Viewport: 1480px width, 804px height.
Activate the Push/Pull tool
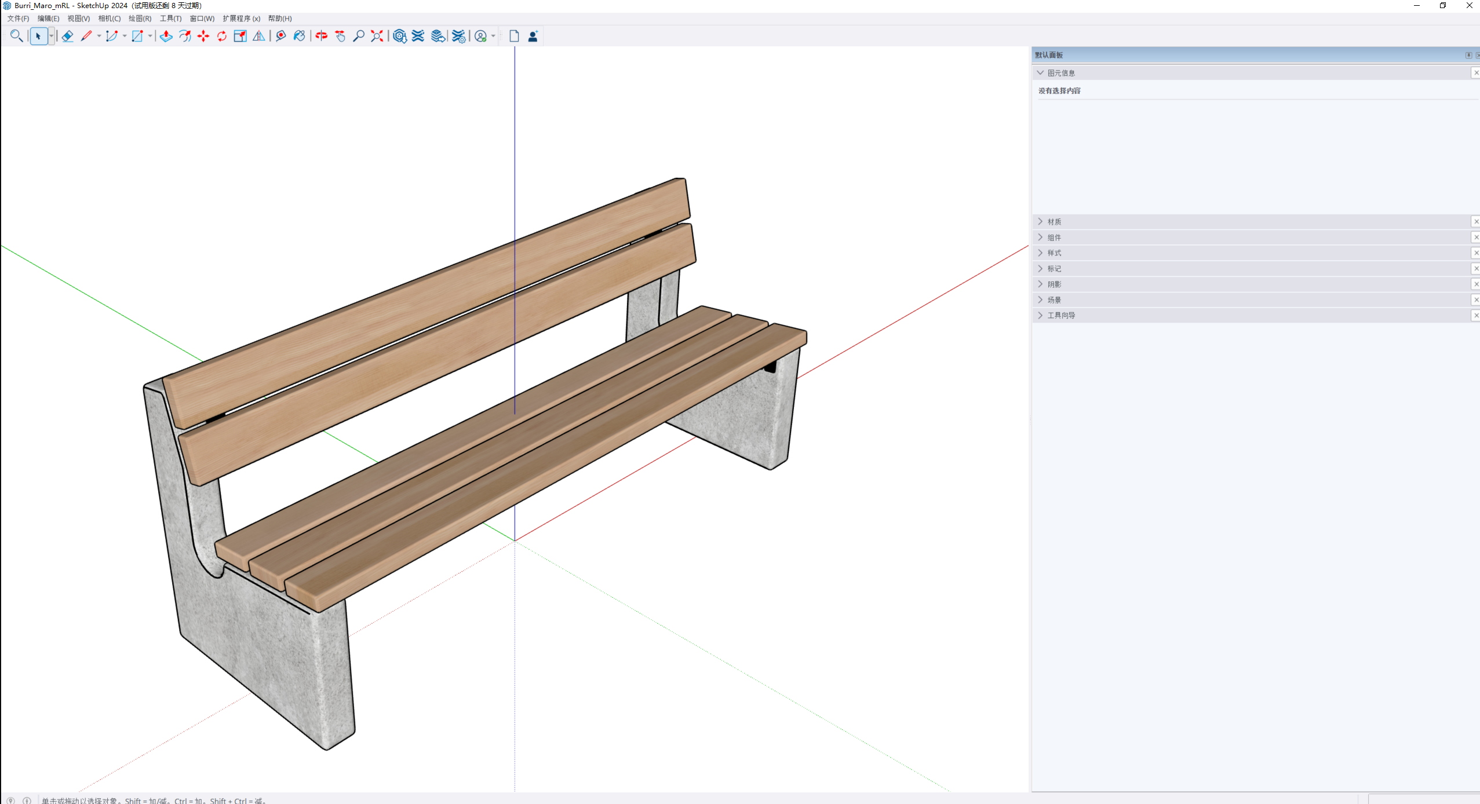pos(166,36)
